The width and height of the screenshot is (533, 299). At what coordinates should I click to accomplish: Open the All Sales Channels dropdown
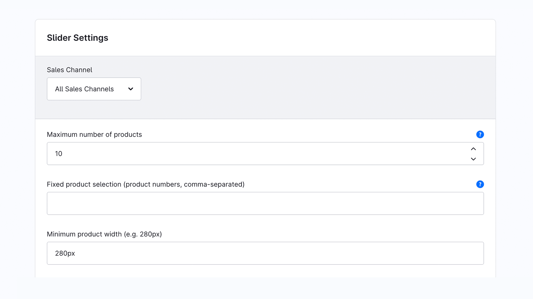click(x=94, y=89)
